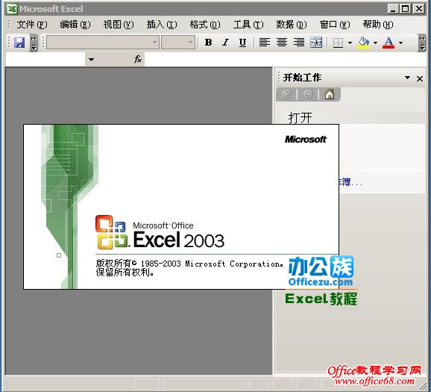This screenshot has width=431, height=392.
Task: Open the 插入(I) menu
Action: (x=162, y=25)
